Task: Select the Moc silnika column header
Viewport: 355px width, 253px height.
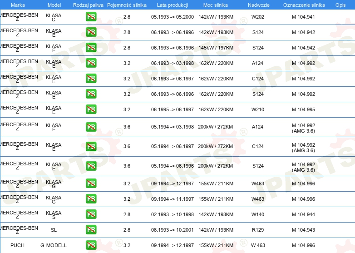Action: click(x=216, y=5)
